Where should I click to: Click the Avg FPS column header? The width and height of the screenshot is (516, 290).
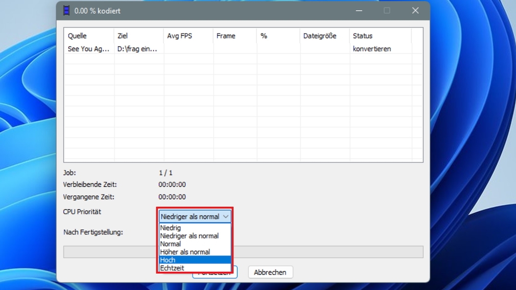pyautogui.click(x=179, y=36)
